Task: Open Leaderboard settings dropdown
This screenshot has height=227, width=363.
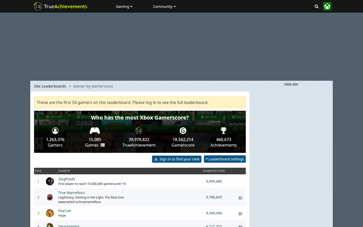Action: [225, 159]
